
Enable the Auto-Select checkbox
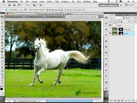click(9, 10)
